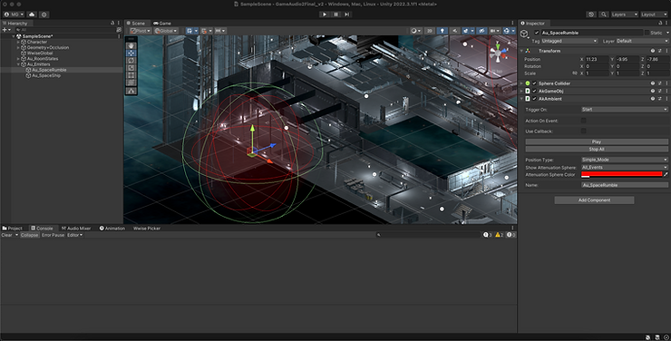
Task: Toggle hidden objects visibility in Scene toolbar
Action: (x=481, y=31)
